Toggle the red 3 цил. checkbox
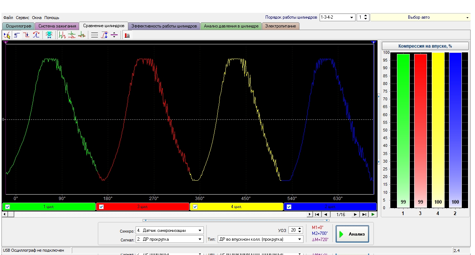The width and height of the screenshot is (475, 255). 102,207
